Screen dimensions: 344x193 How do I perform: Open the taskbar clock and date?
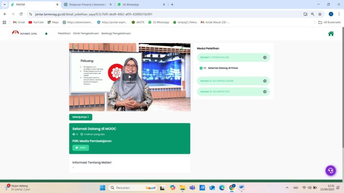pos(327,188)
